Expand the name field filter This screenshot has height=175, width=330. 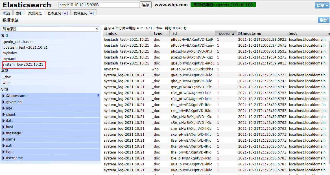pyautogui.click(x=51, y=139)
